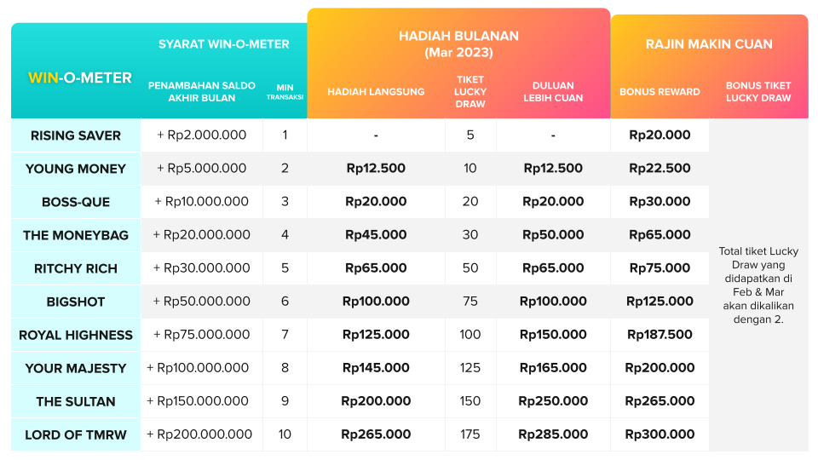Click the PENAMBAHAN SALDO AKHIR BULAN column header

point(202,92)
